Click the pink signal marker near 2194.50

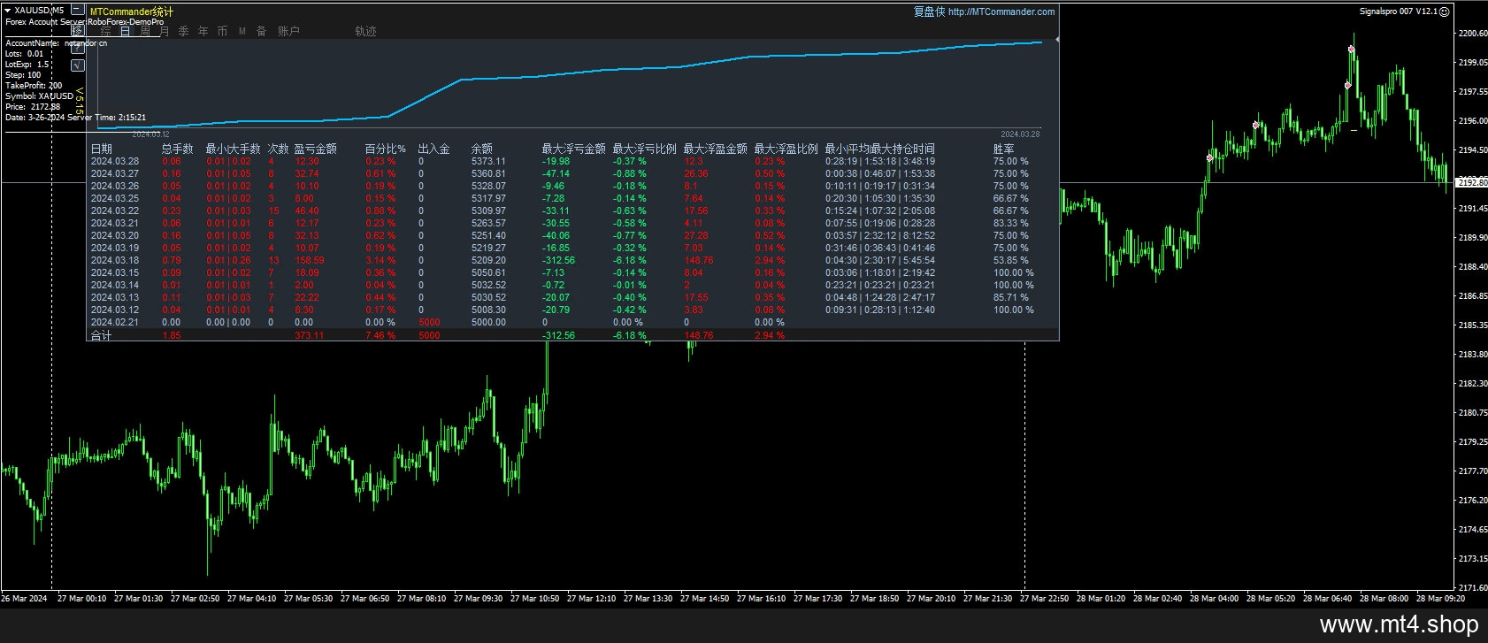pos(1210,157)
